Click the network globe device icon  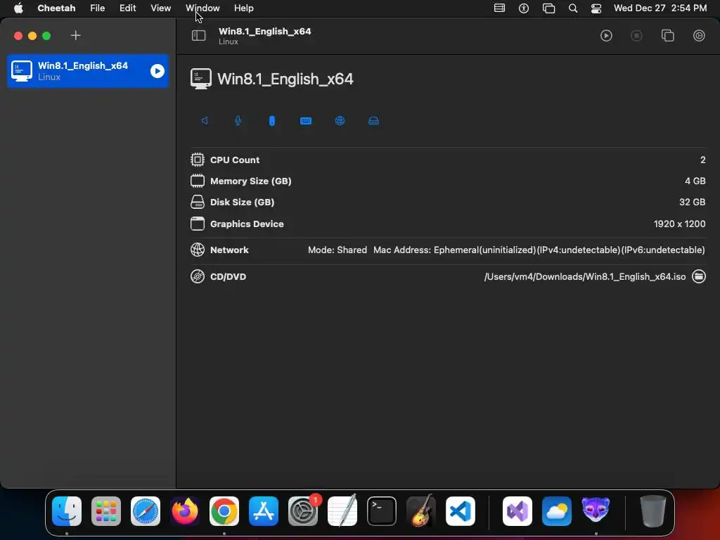(x=340, y=120)
